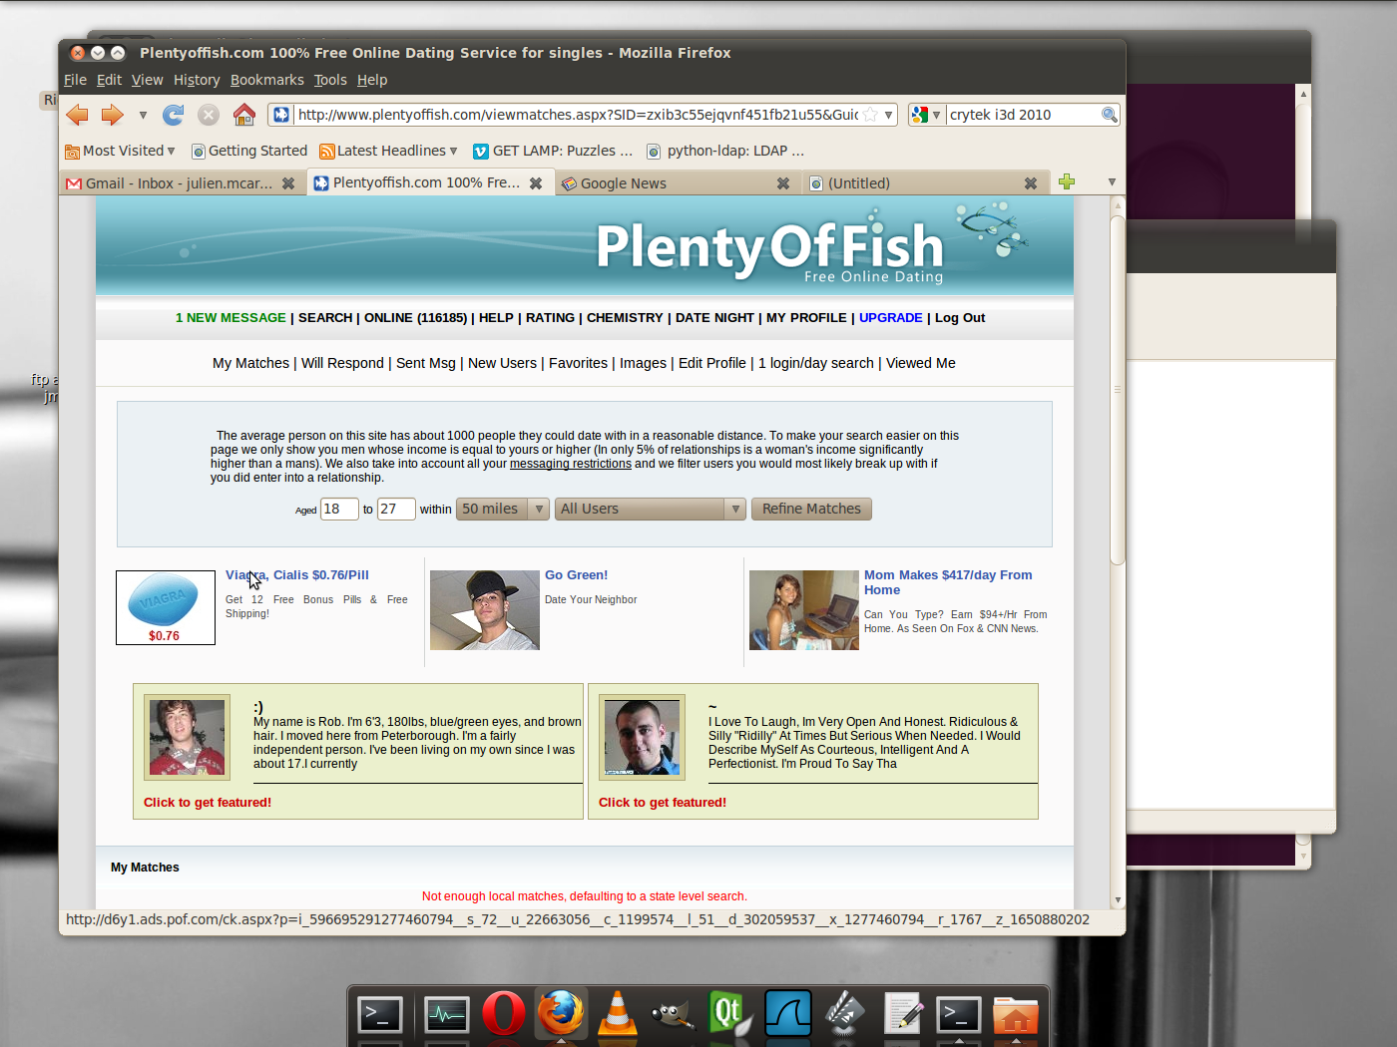Screen dimensions: 1397x1047
Task: Click the Forward arrow in the navigation toolbar
Action: [112, 115]
